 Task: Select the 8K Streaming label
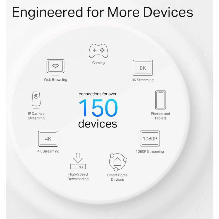(142, 80)
